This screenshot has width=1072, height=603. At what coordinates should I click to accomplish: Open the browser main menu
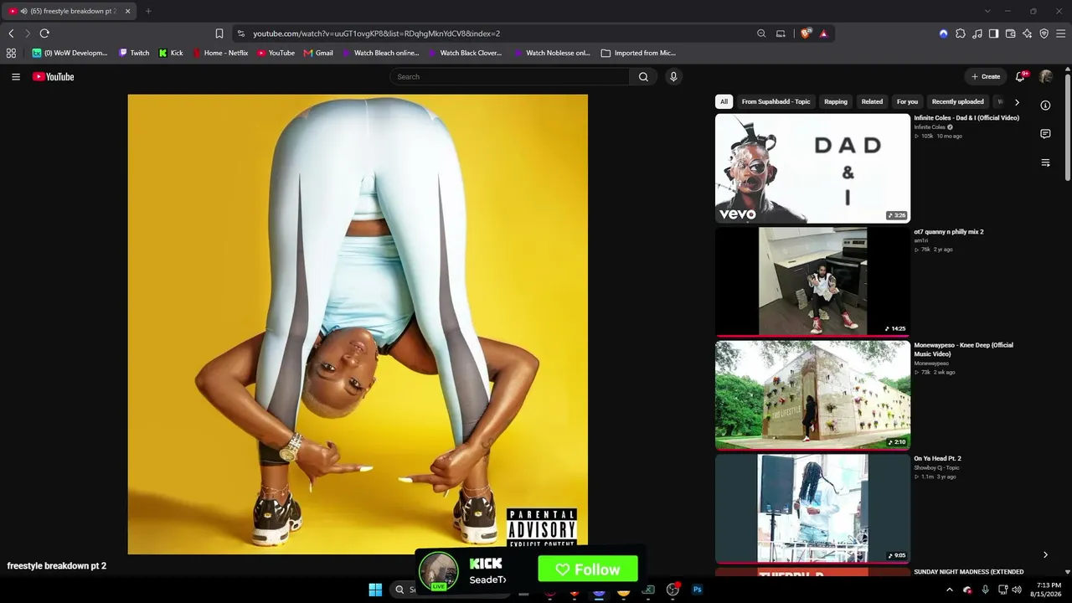tap(1061, 33)
